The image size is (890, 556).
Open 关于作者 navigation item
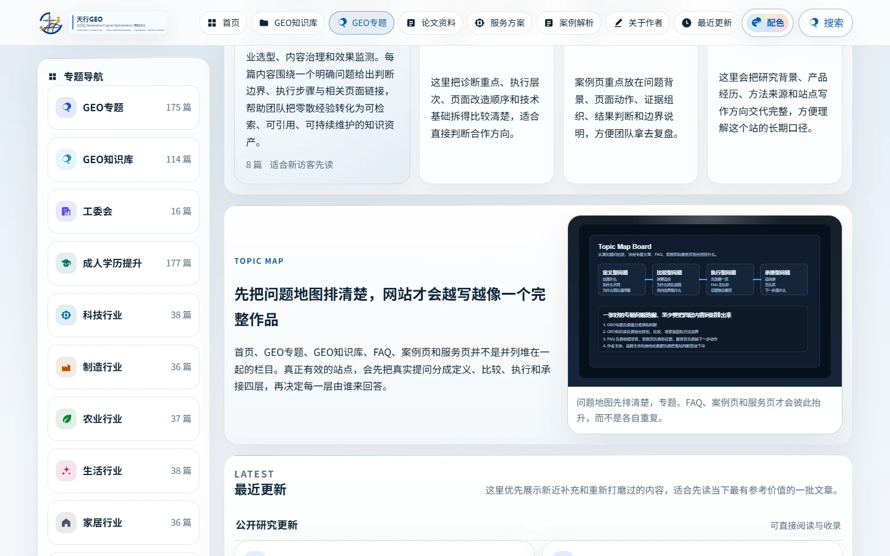coord(638,23)
